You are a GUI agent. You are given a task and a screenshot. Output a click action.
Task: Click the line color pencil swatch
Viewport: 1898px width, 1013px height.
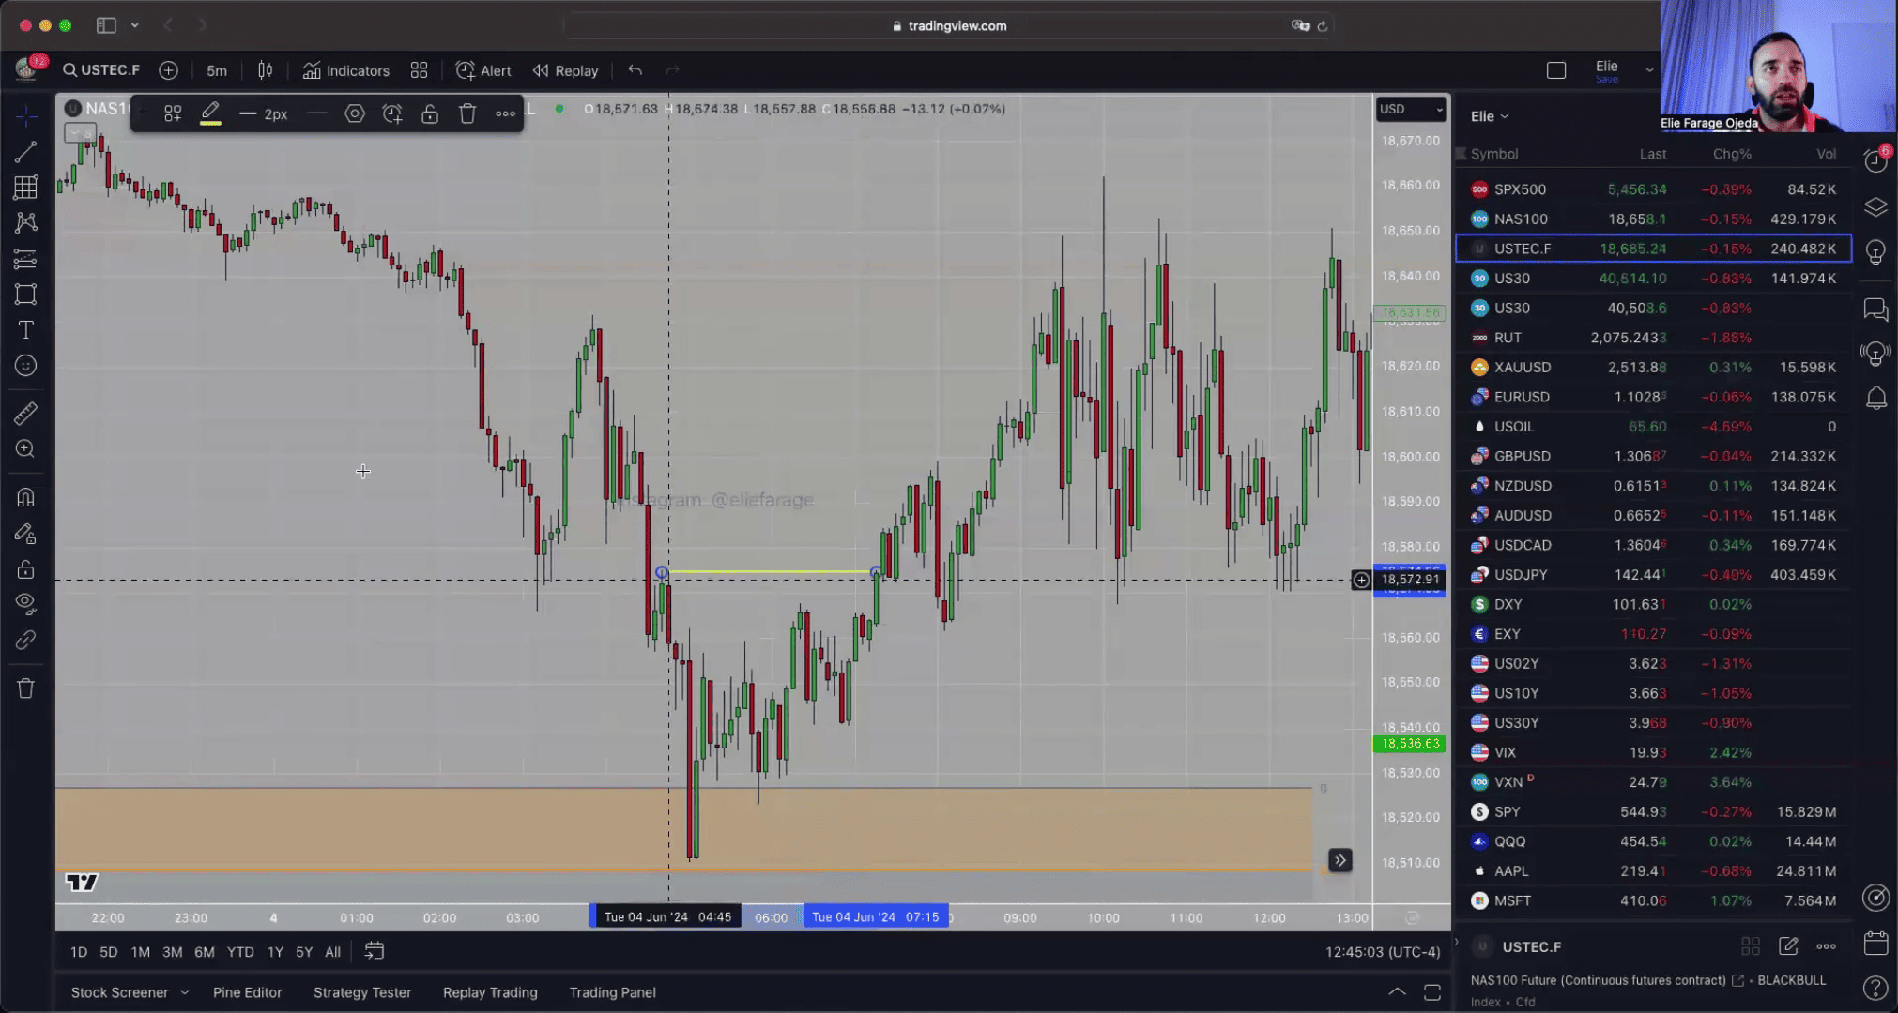pos(210,113)
